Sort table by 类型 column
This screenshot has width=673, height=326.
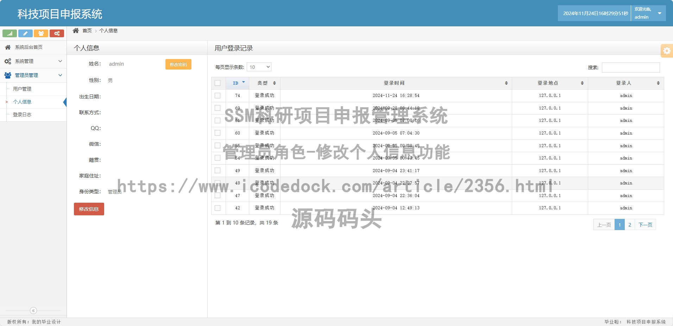[265, 83]
